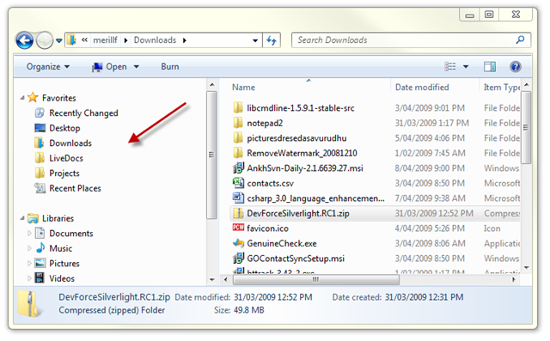The width and height of the screenshot is (550, 341).
Task: Open Projects favorite folder
Action: click(64, 174)
